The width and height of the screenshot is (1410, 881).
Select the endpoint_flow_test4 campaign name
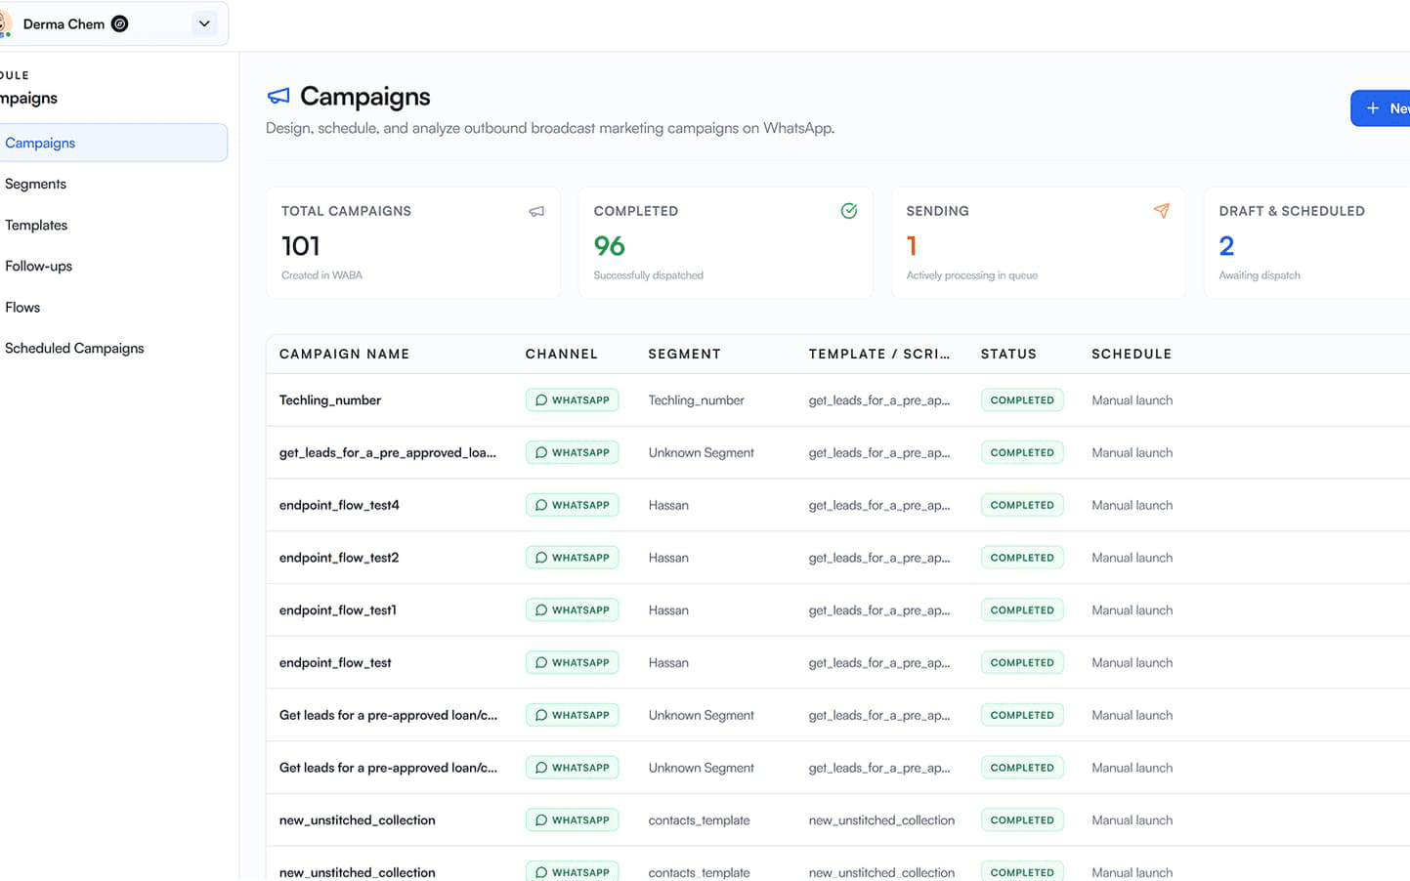(x=339, y=505)
